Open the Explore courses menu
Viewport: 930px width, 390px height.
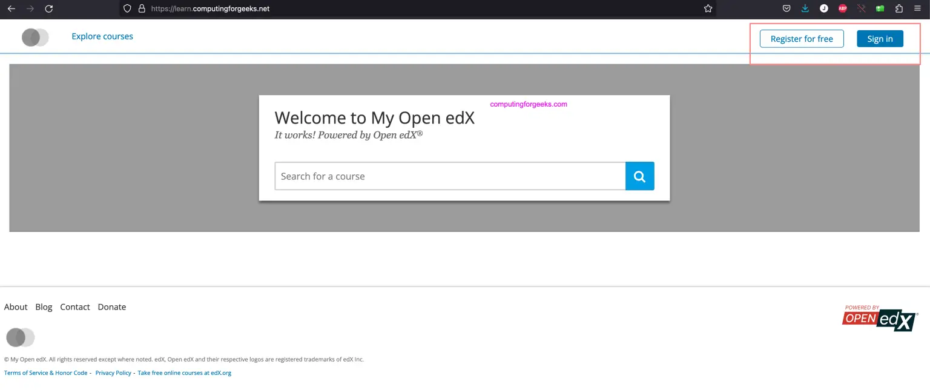click(x=102, y=36)
